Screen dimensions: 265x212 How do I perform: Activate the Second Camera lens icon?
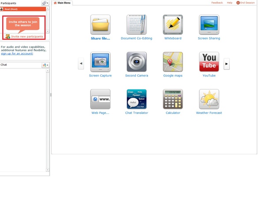136,62
